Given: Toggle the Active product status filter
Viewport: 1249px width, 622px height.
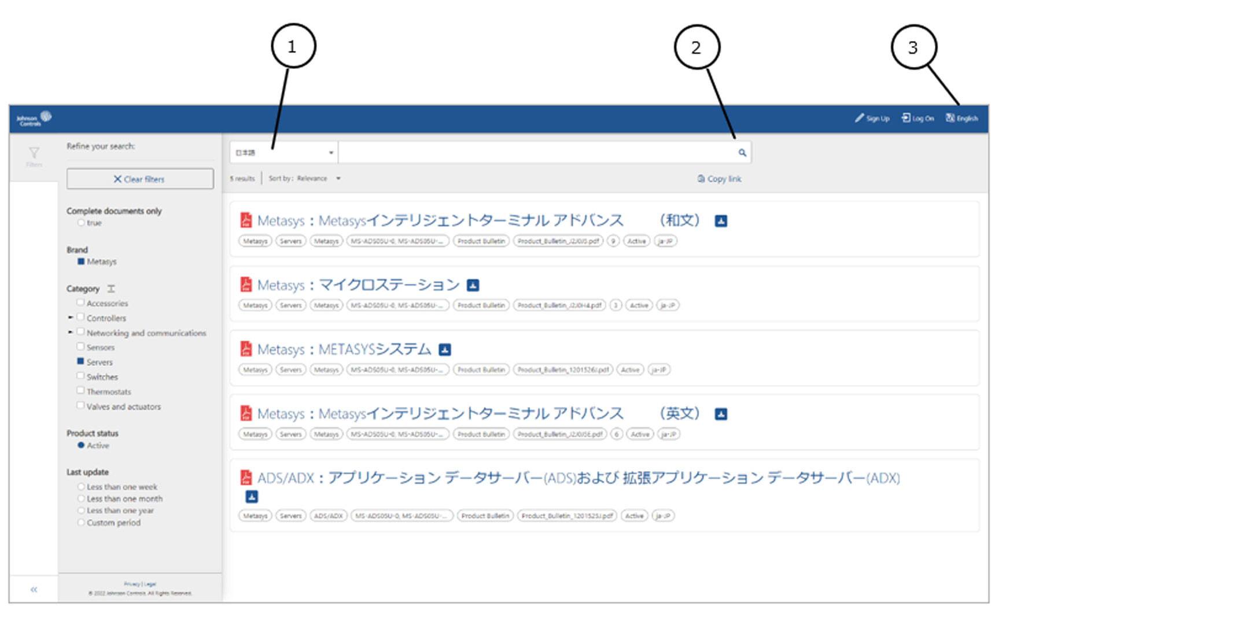Looking at the screenshot, I should [x=81, y=446].
